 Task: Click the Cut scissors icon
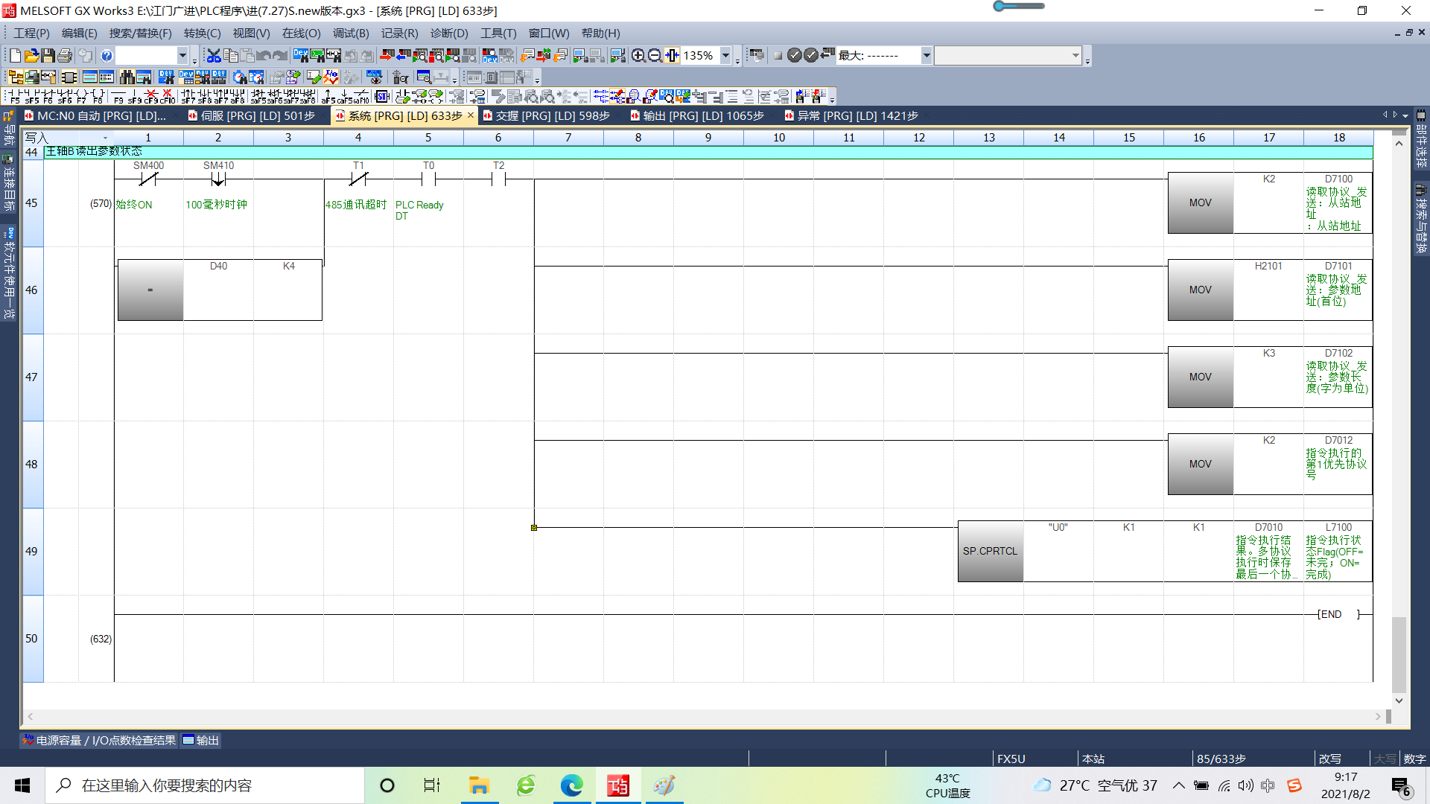(214, 56)
